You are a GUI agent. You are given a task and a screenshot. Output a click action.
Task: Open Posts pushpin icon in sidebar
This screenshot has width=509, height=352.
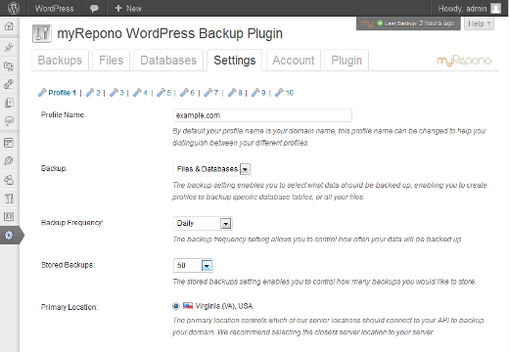(x=9, y=47)
